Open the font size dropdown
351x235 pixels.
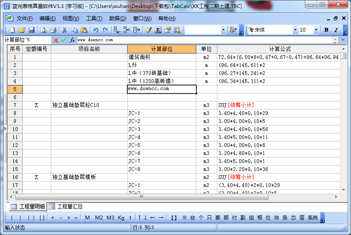318,30
